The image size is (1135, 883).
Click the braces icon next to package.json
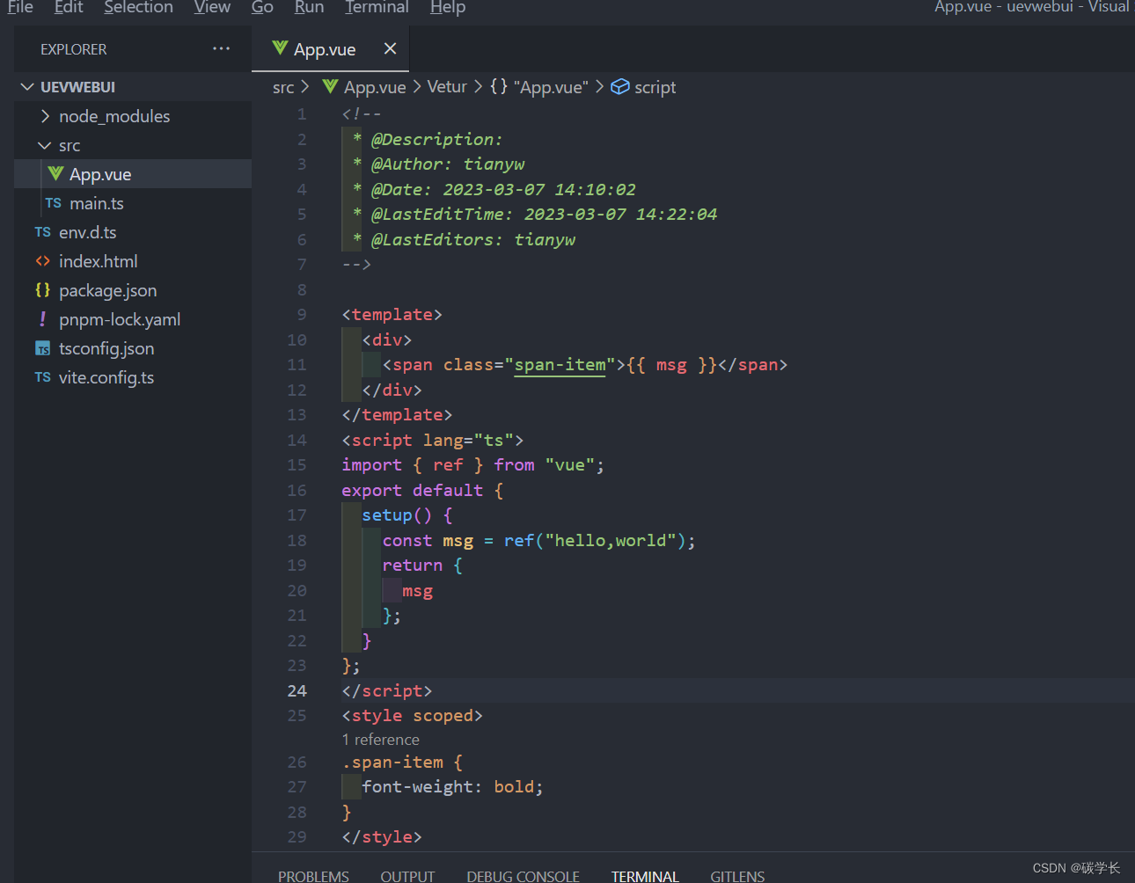click(43, 290)
